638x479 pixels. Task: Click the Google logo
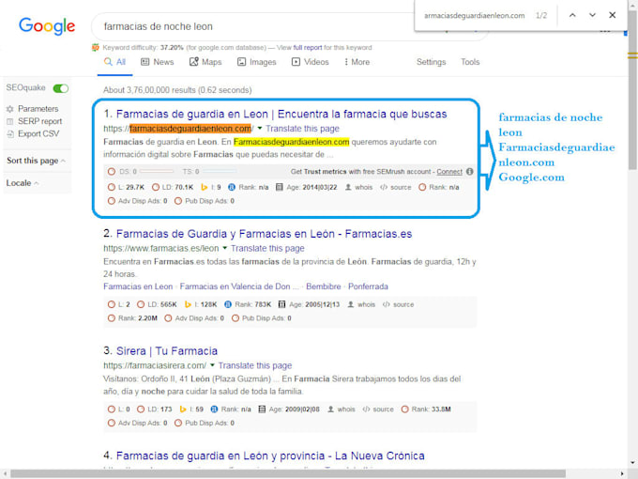click(47, 26)
